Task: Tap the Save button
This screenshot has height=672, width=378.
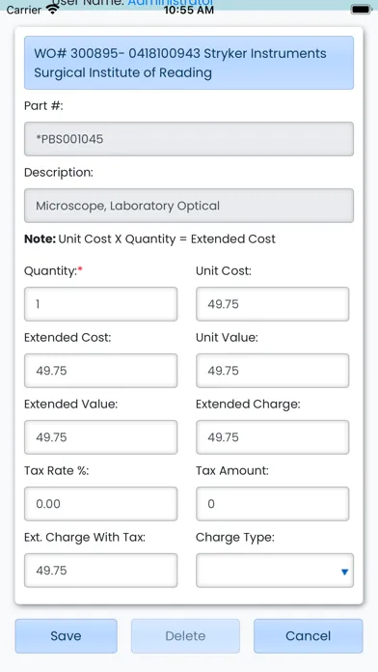Action: tap(66, 636)
